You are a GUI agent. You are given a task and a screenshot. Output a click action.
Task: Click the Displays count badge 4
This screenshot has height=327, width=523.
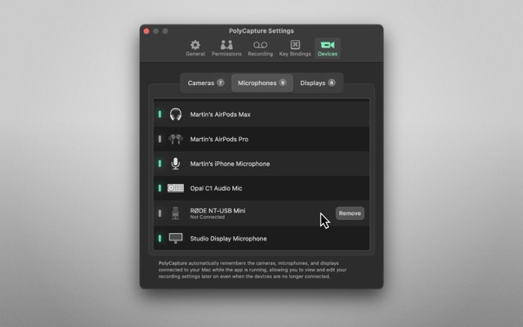point(331,83)
